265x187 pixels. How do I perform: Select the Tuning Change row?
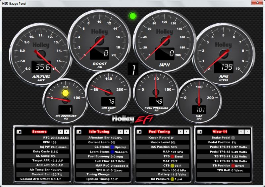[103, 174]
